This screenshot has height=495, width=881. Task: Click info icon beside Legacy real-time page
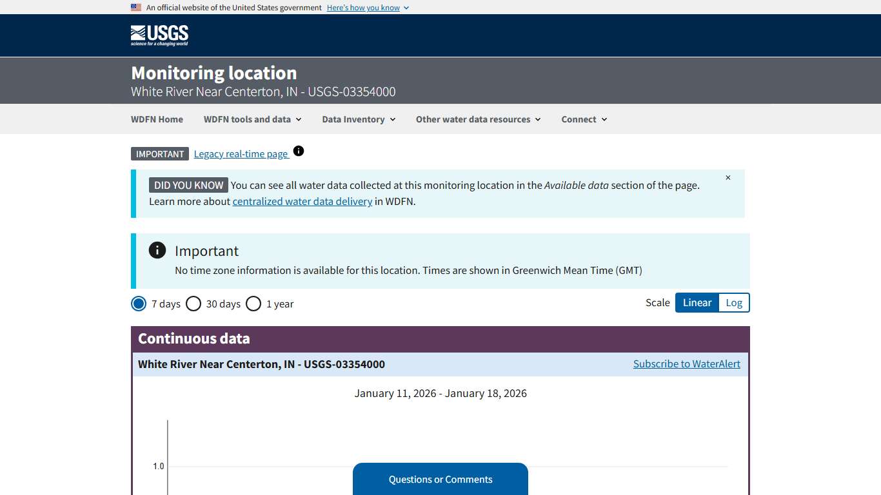click(299, 151)
